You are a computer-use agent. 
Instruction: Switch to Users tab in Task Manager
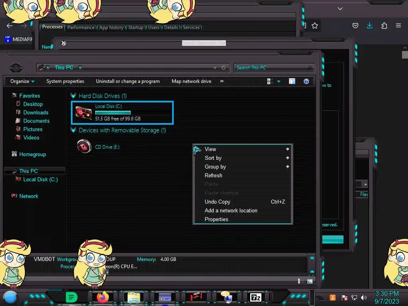(x=153, y=27)
